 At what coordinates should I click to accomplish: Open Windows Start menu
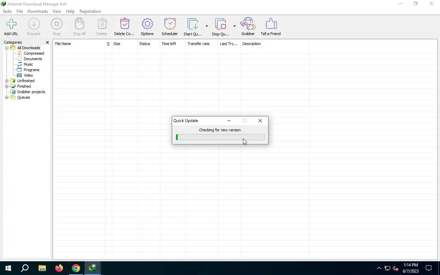(x=8, y=268)
